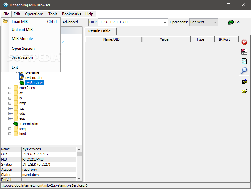This screenshot has height=189, width=251.
Task: Choose MIB Modules menu entry
Action: (31, 39)
